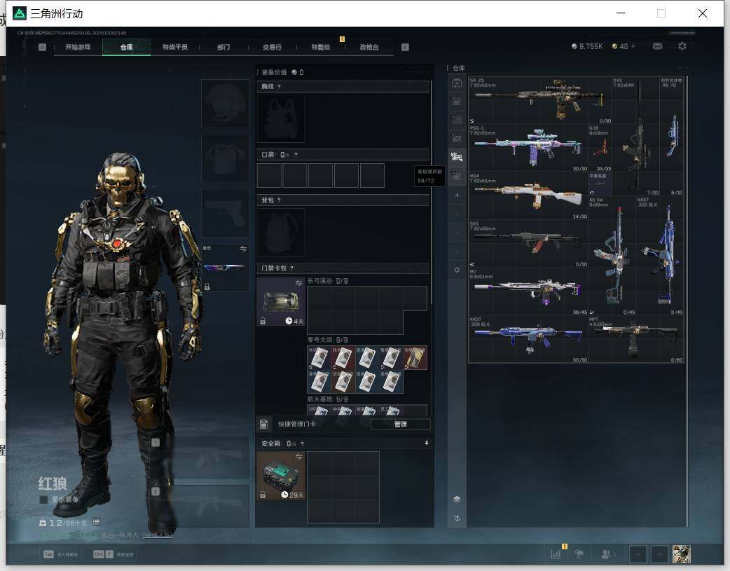This screenshot has height=571, width=730.
Task: Click the 快捷管理门卡 card icon
Action: 263,424
